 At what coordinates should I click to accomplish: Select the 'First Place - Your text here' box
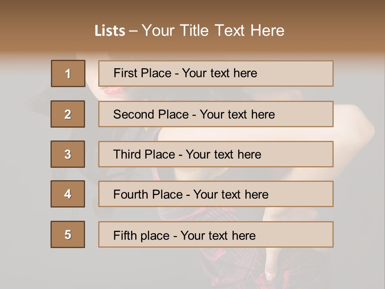pos(216,73)
